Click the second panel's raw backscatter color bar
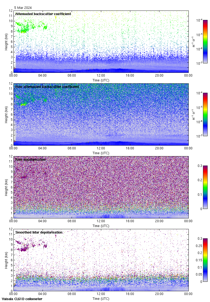210x302 pixels. [205, 114]
